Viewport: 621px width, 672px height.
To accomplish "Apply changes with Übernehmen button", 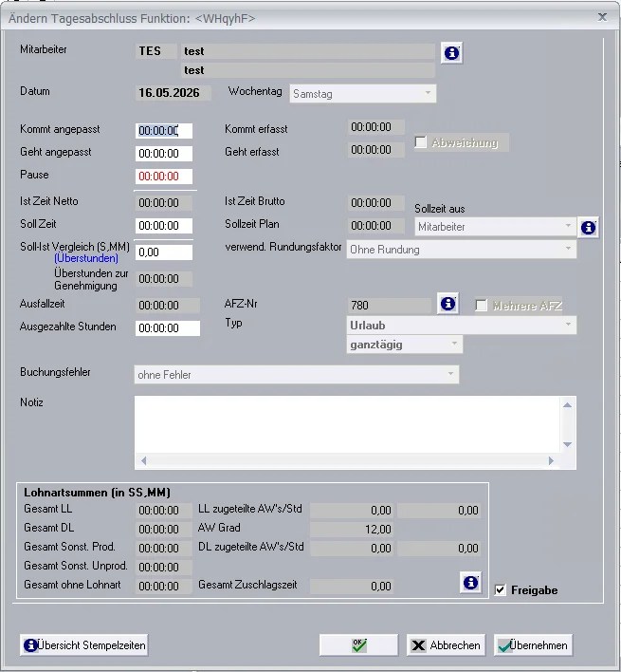I will [x=533, y=645].
